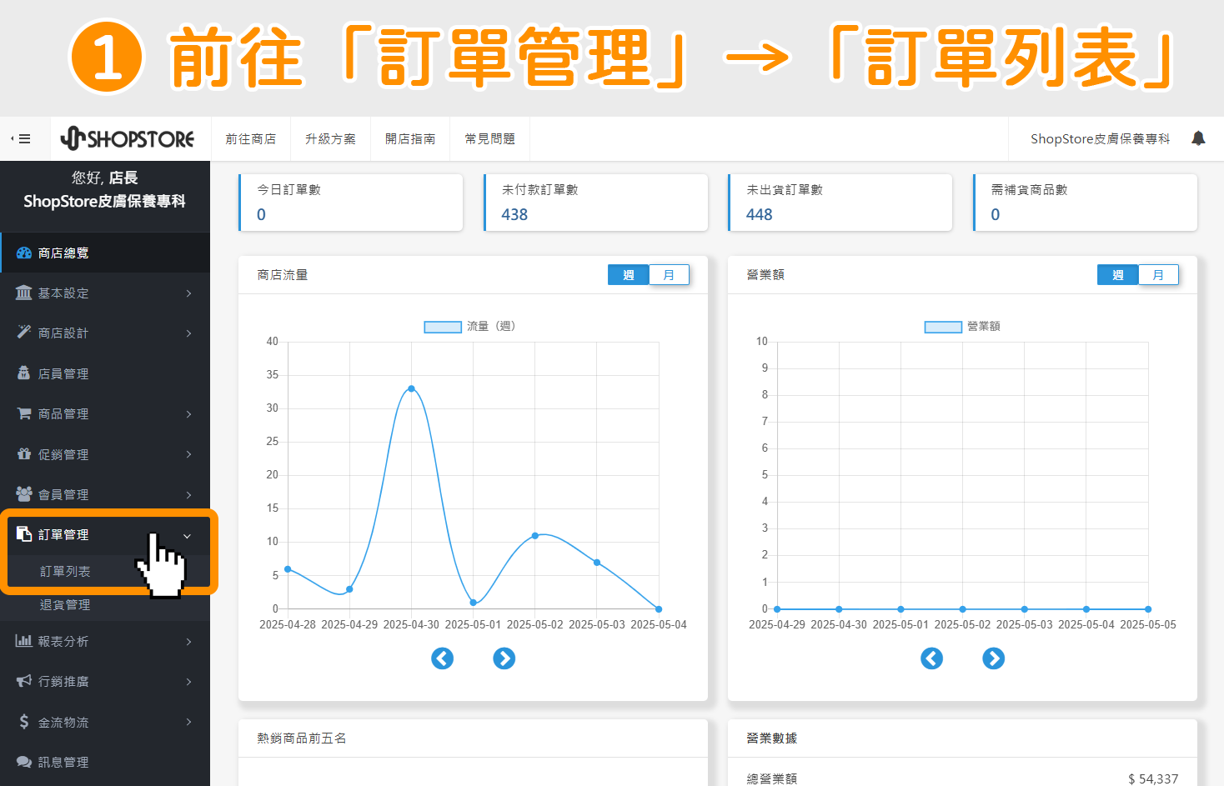The height and width of the screenshot is (786, 1224).
Task: Click the 店員管理 sidebar label
Action: [x=63, y=374]
